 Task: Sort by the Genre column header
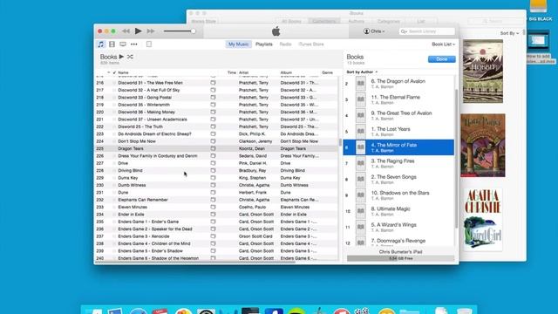tap(328, 72)
